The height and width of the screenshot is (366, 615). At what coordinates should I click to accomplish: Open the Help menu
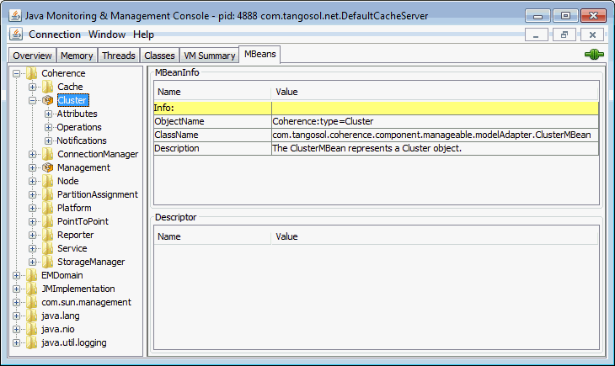click(143, 34)
